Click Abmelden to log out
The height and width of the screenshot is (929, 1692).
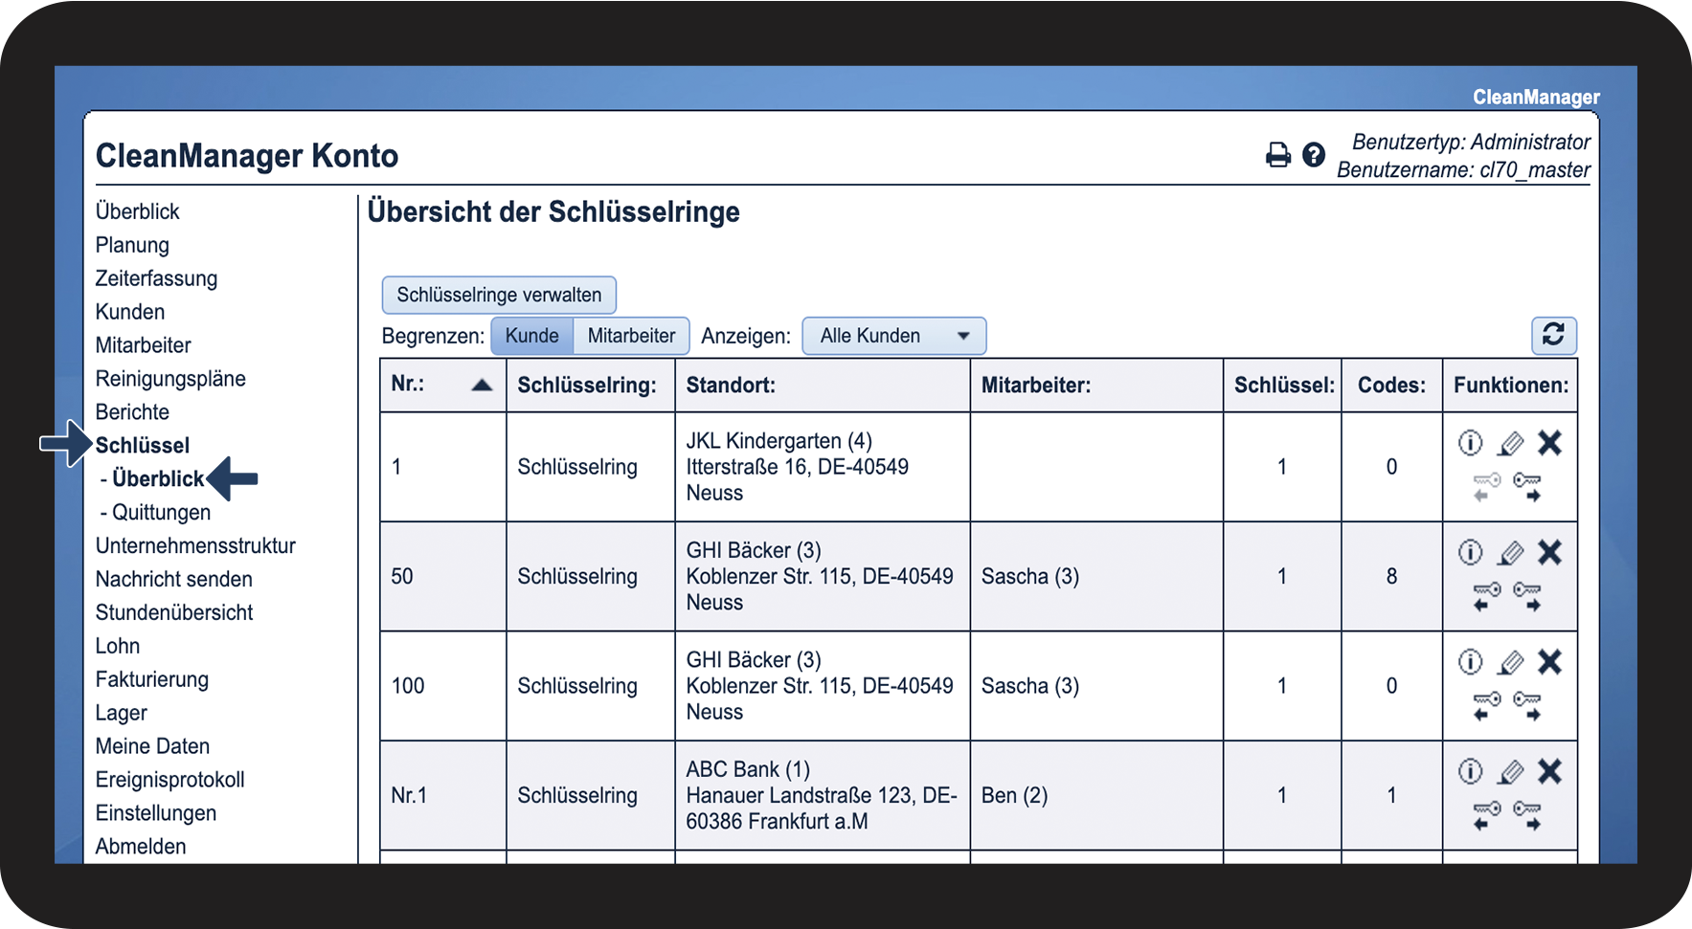(x=141, y=847)
